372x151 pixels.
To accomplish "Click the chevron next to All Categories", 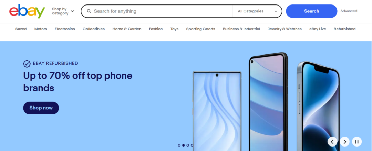I will (x=276, y=11).
